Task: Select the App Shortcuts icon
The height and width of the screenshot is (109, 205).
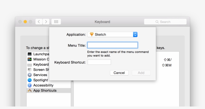Action: pyautogui.click(x=29, y=91)
